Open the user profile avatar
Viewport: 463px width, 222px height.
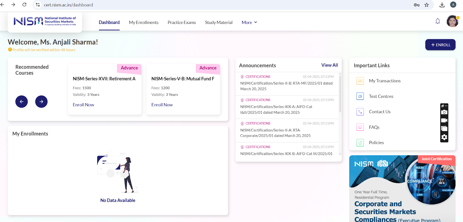tap(452, 21)
